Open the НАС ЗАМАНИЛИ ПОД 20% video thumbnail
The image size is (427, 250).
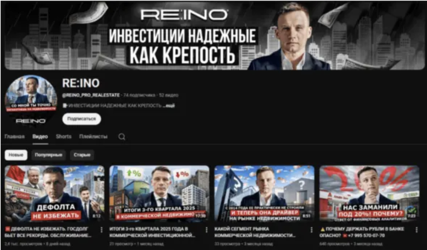coord(369,193)
